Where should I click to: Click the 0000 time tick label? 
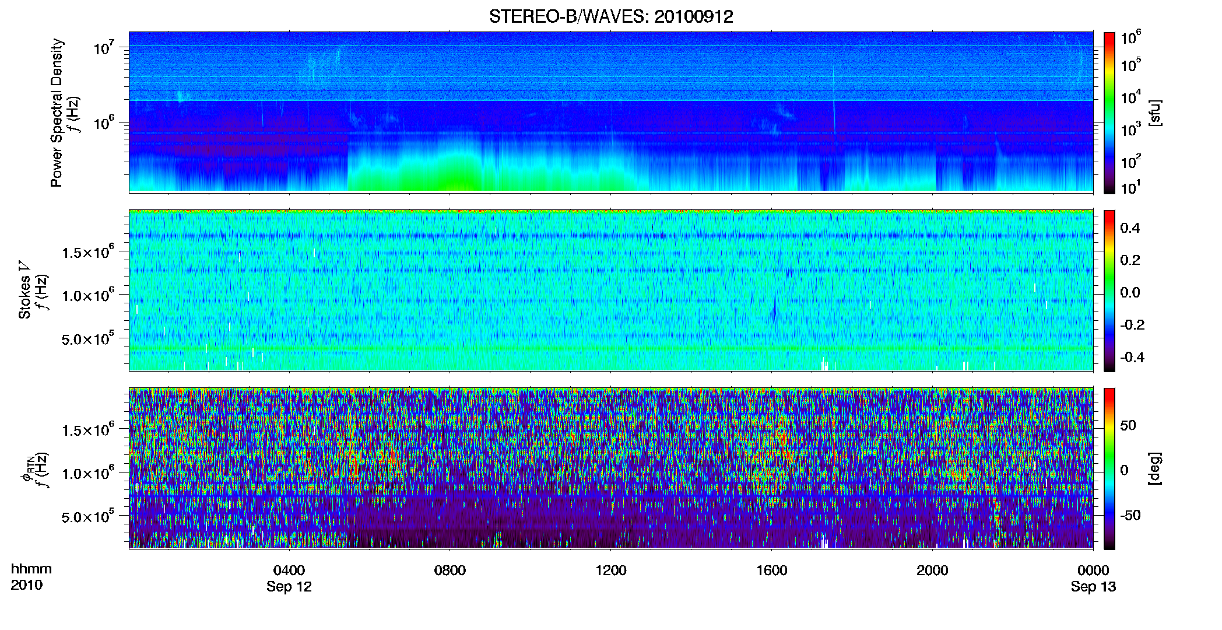1093,570
